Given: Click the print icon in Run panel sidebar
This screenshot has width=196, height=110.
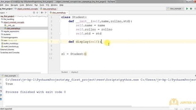Looking at the screenshot, I should point(1,95).
